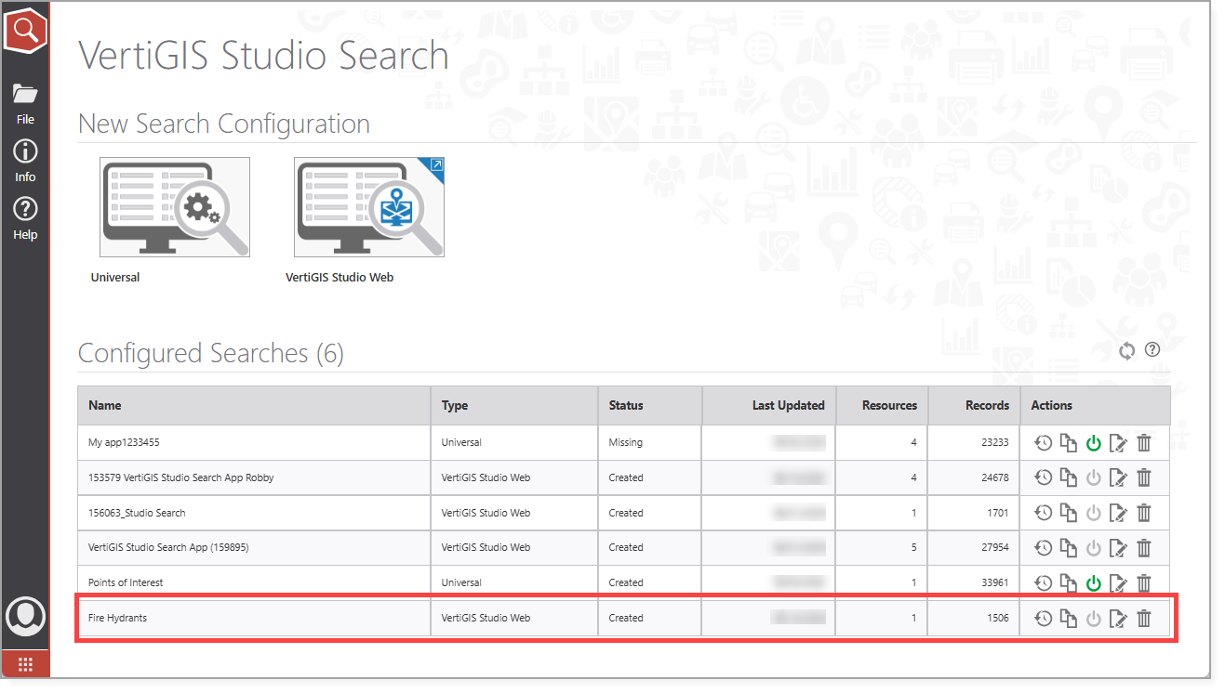Click the VertiGIS Studio Search logo icon

coord(25,29)
